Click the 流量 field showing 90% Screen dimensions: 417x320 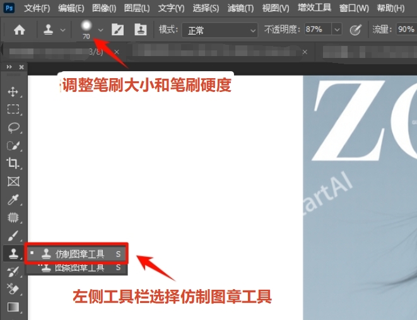(406, 29)
